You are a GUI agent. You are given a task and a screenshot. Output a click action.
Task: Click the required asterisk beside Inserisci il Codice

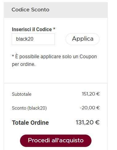pos(54,29)
